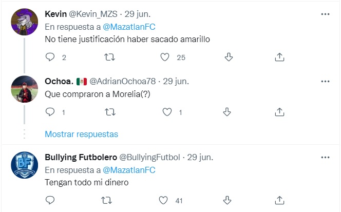Like Kevin's tweet with 25 likes
341x212 pixels.
tap(165, 57)
